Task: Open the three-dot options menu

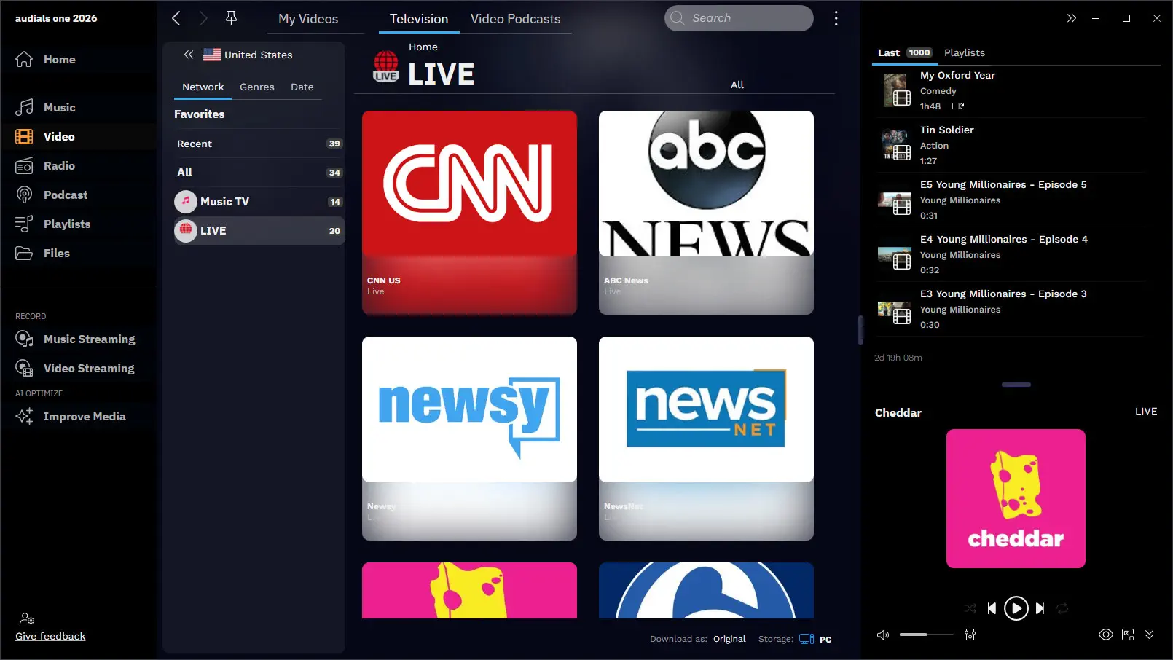Action: 836,18
